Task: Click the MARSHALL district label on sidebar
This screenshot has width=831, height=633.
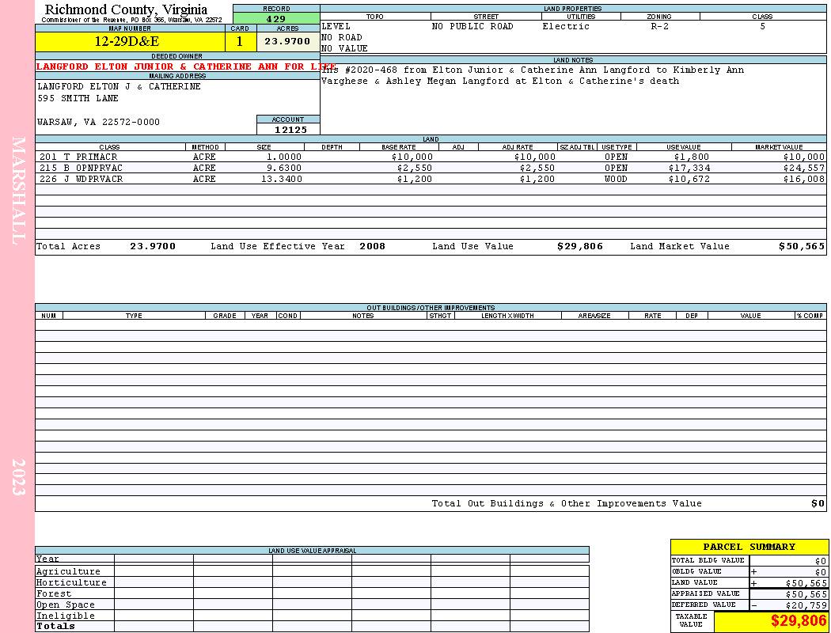Action: click(x=18, y=191)
